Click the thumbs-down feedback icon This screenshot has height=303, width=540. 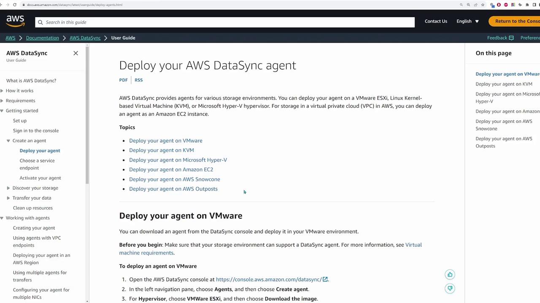450,288
